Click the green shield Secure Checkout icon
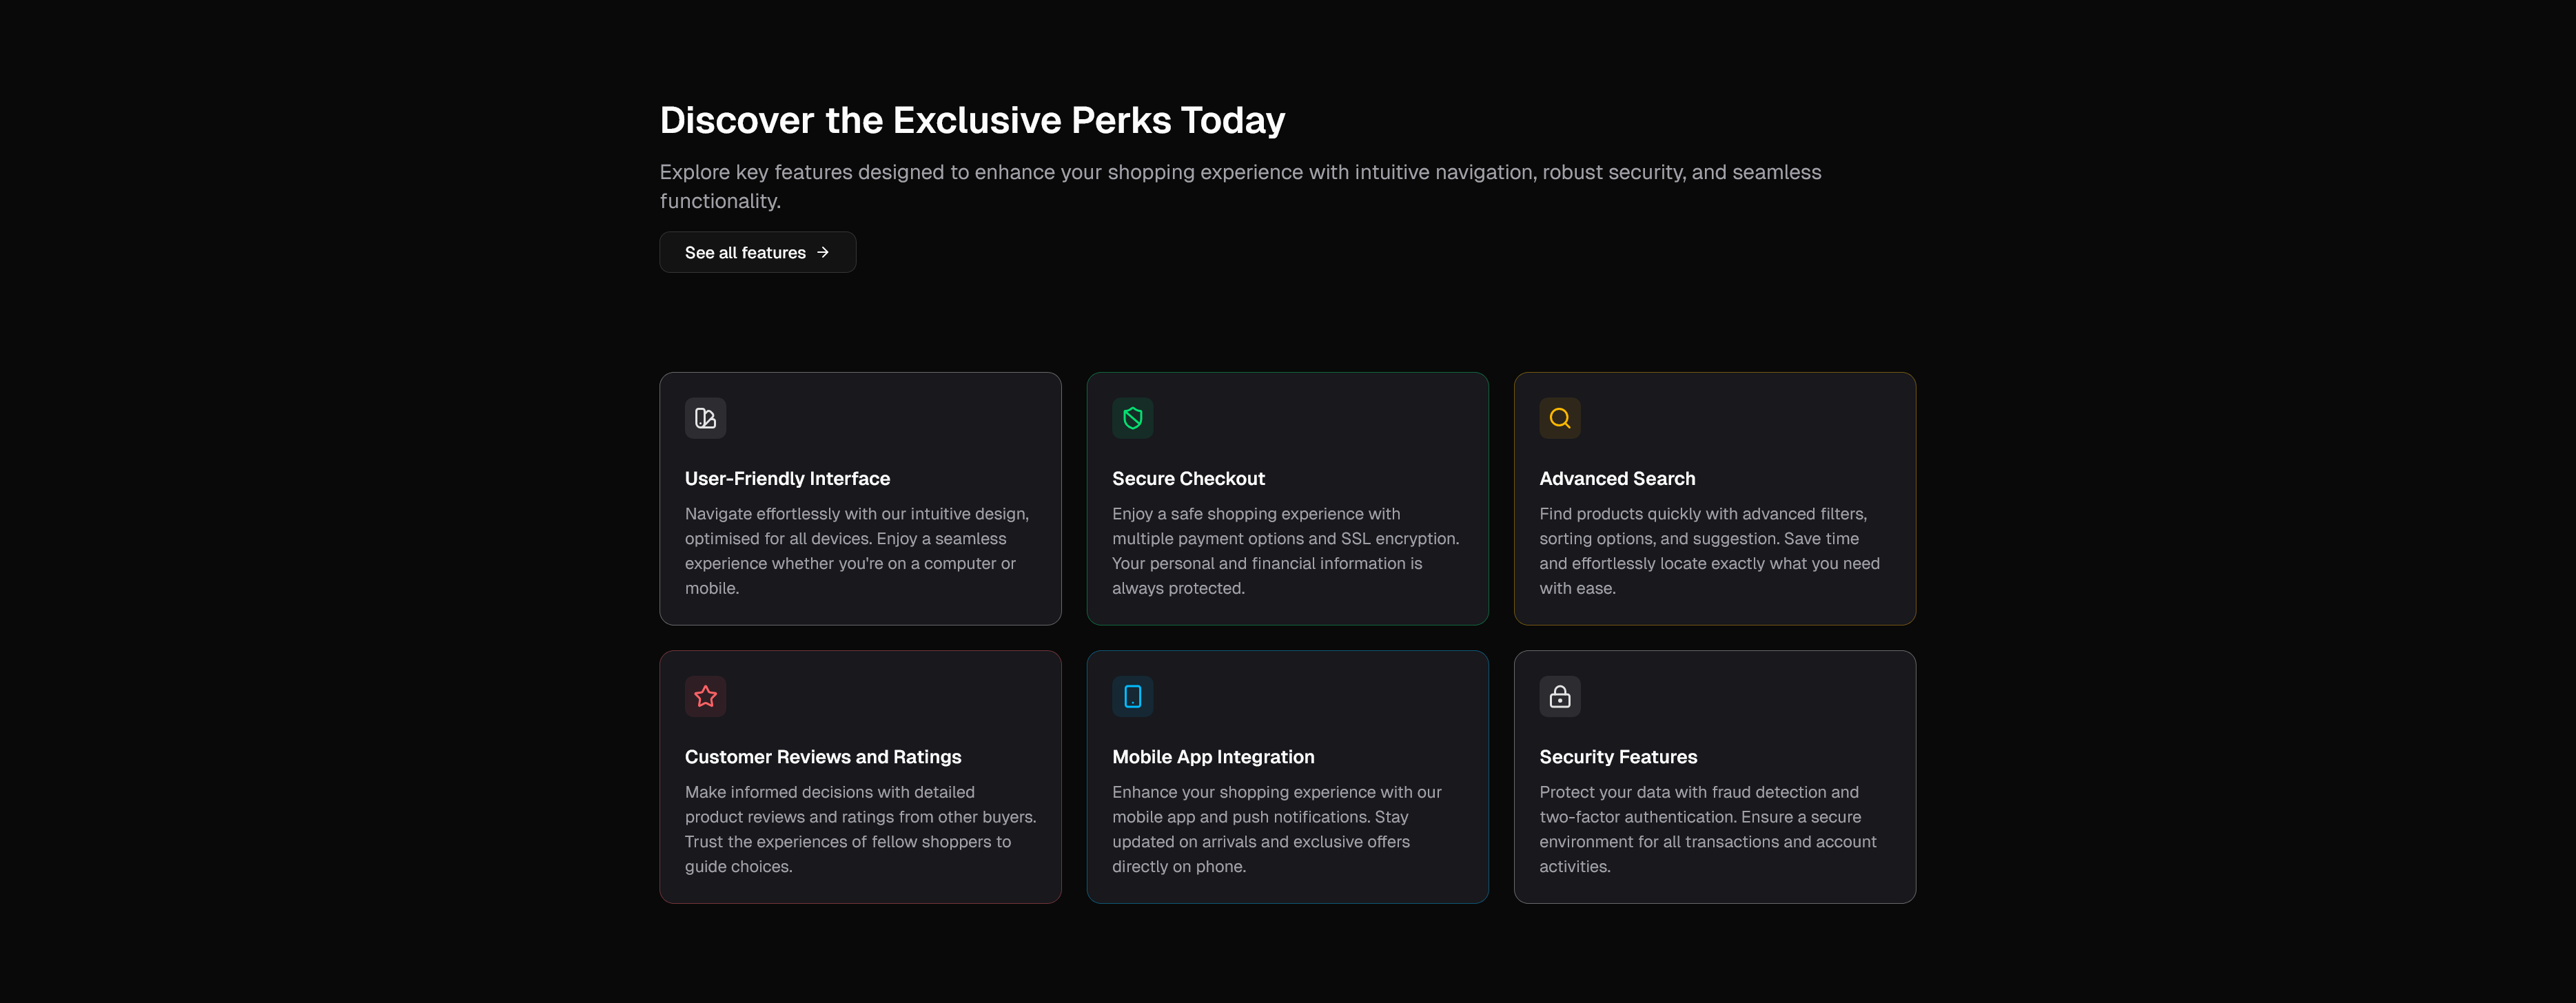 pos(1132,418)
